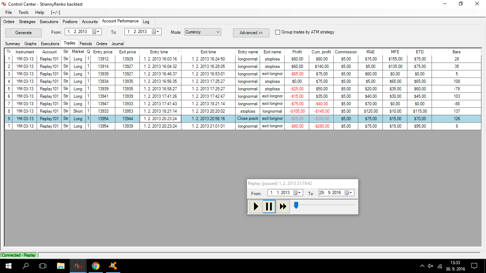This screenshot has height=273, width=486.
Task: Open Avast antivirus from taskbar
Action: [113, 266]
